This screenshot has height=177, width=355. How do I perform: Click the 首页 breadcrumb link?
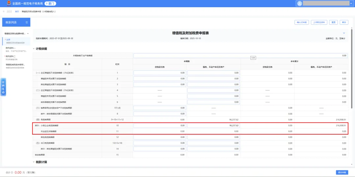[x=17, y=12]
